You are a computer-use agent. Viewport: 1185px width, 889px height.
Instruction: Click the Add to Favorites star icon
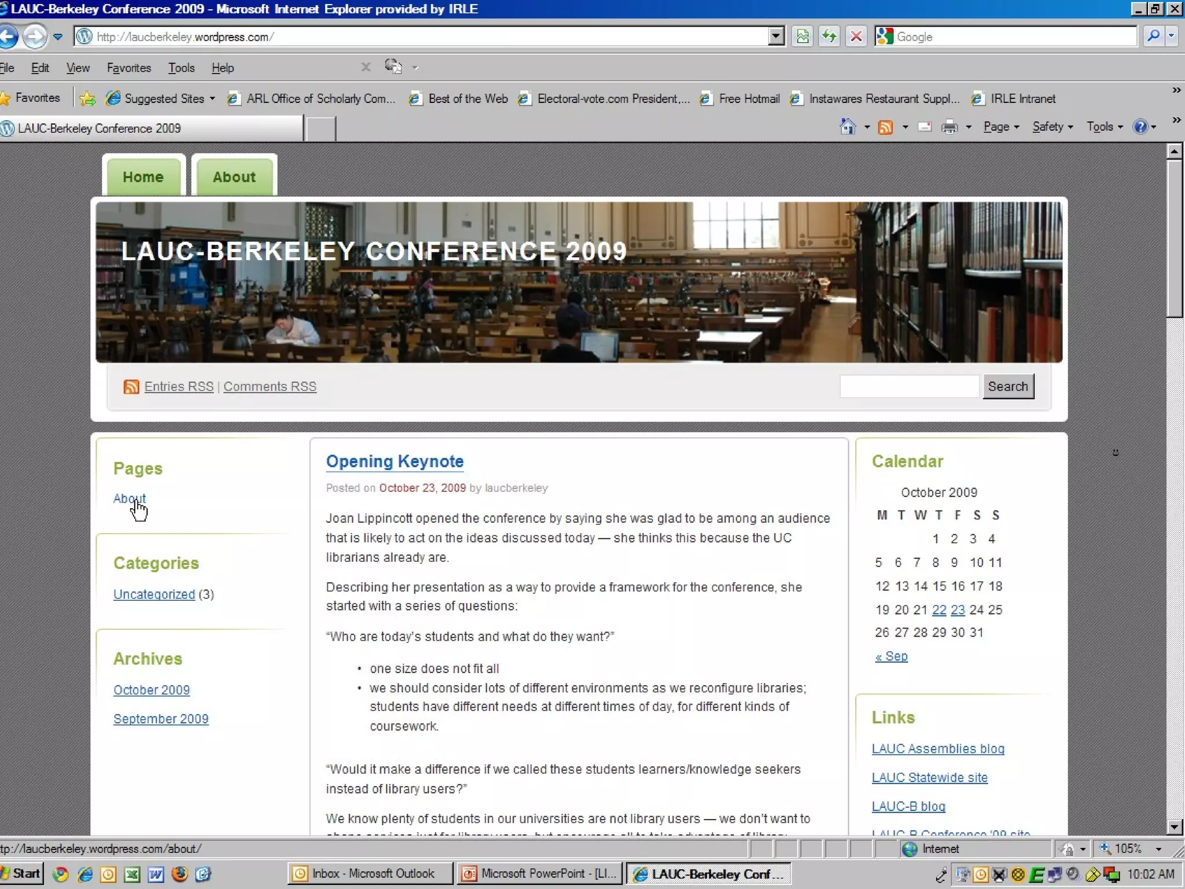pyautogui.click(x=88, y=98)
